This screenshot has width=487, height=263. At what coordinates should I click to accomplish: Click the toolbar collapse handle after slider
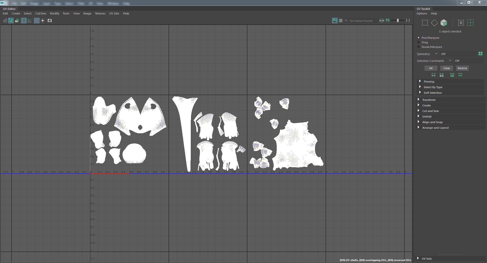point(408,21)
